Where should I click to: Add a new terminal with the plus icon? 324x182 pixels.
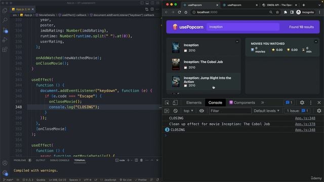click(x=128, y=160)
